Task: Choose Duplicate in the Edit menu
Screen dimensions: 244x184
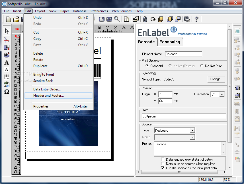Action: pyautogui.click(x=59, y=66)
